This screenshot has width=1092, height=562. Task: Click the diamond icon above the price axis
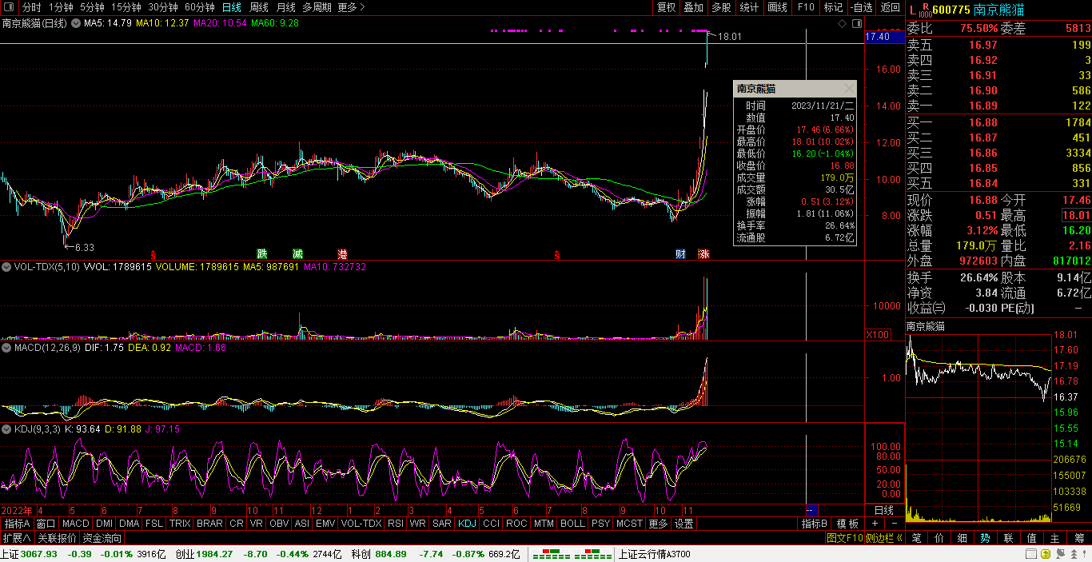click(842, 24)
